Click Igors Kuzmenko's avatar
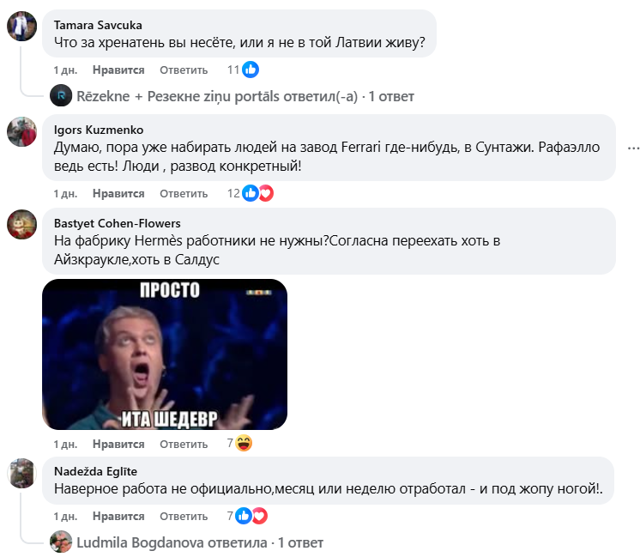This screenshot has height=557, width=640. [21, 131]
